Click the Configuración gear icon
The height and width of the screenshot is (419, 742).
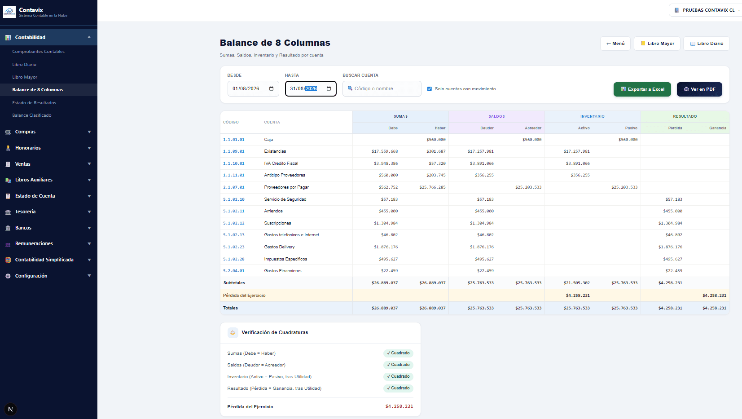tap(8, 276)
